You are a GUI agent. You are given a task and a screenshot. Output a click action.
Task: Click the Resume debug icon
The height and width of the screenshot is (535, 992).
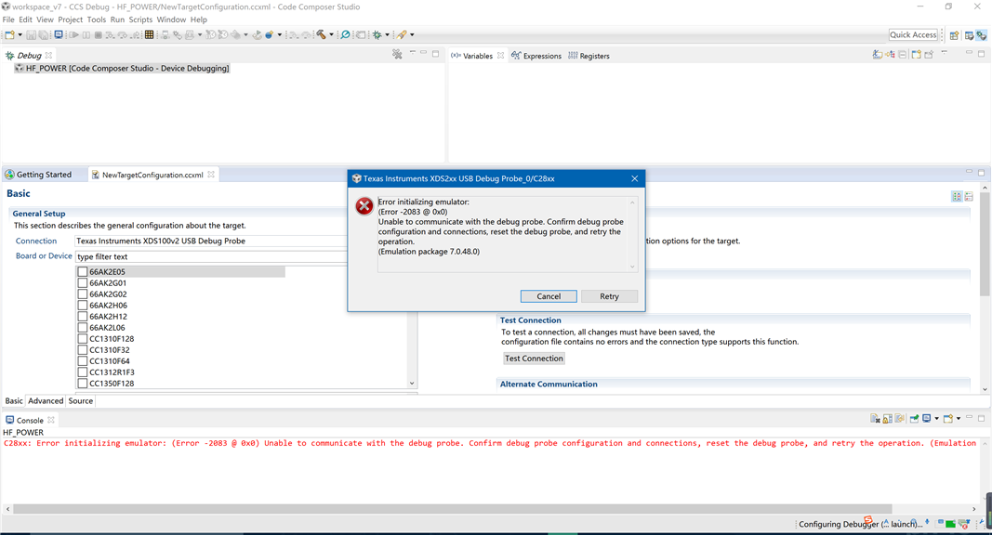coord(74,34)
